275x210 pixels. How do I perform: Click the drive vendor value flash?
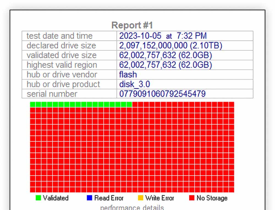click(x=128, y=74)
